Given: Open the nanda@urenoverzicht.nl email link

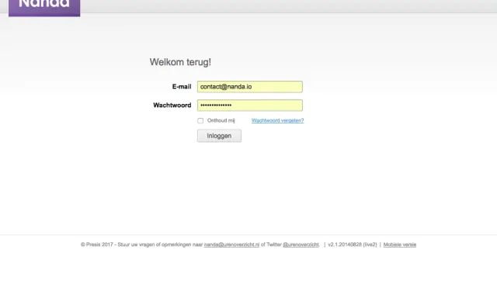Looking at the screenshot, I should coord(231,245).
